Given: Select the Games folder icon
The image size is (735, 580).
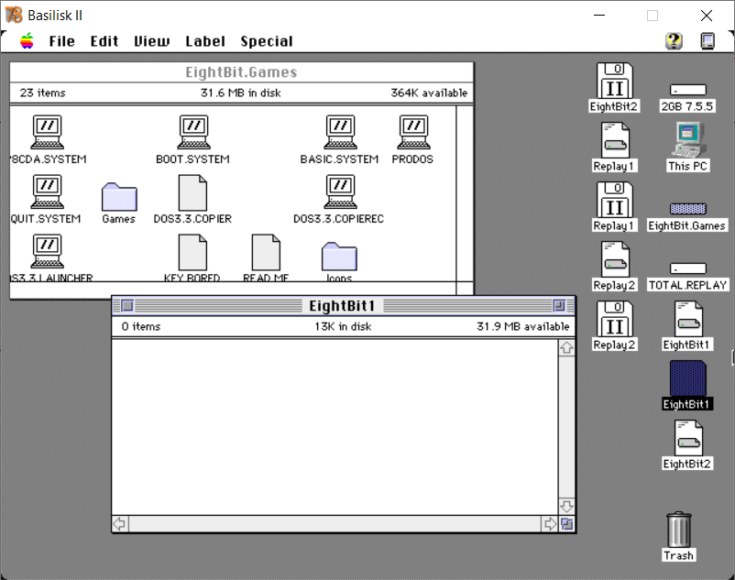Looking at the screenshot, I should [x=119, y=197].
